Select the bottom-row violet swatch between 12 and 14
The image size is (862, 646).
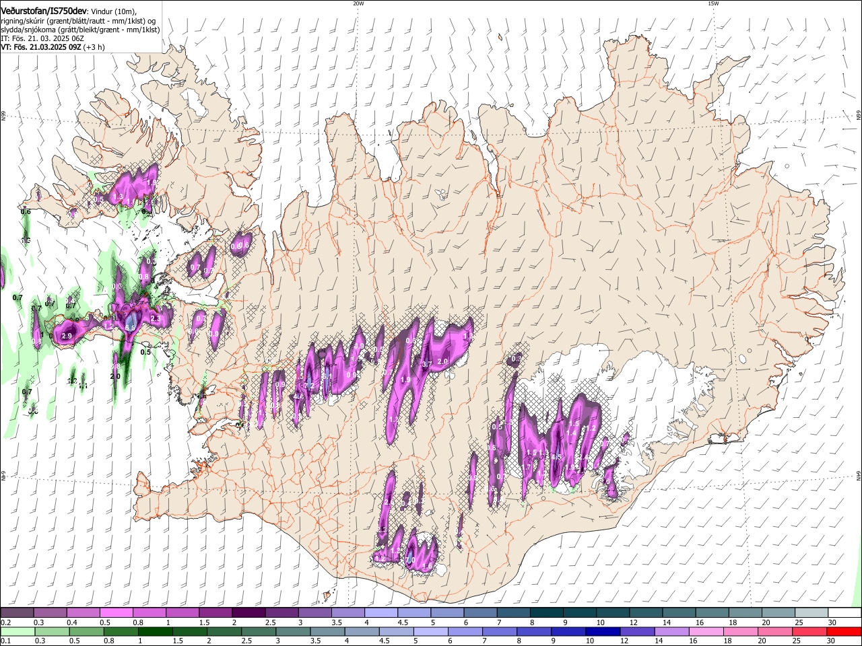point(637,631)
